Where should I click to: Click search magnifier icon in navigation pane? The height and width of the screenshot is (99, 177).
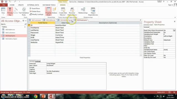pyautogui.click(x=25, y=24)
